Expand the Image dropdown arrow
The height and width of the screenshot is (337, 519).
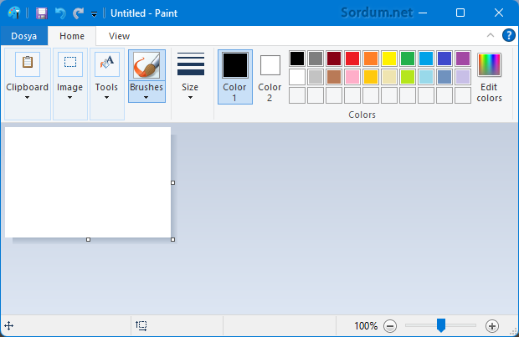tap(69, 98)
